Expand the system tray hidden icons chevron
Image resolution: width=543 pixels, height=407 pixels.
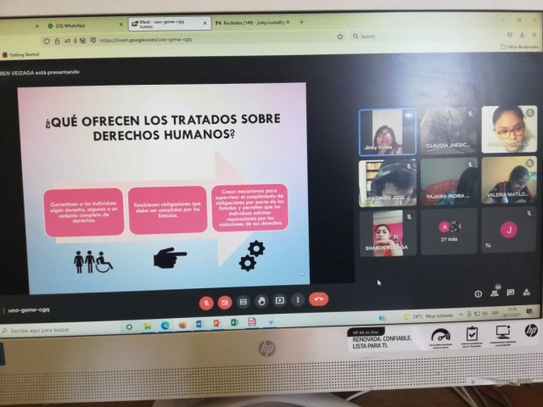point(461,315)
